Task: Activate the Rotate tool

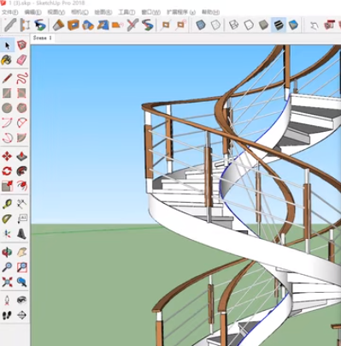Action: coord(7,171)
